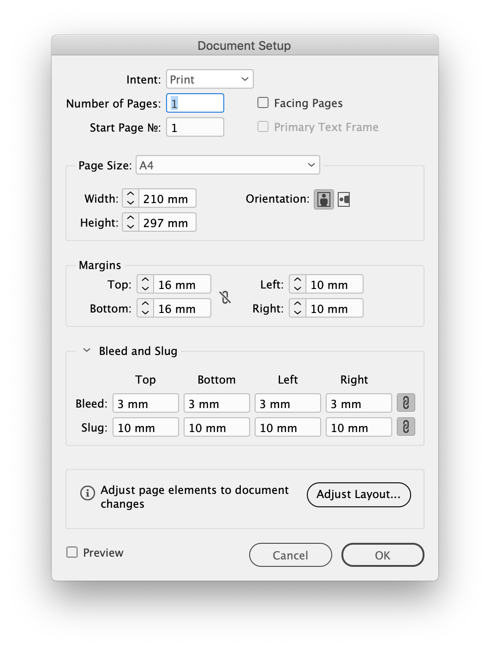Select the Number of Pages input field
490x649 pixels.
(195, 103)
